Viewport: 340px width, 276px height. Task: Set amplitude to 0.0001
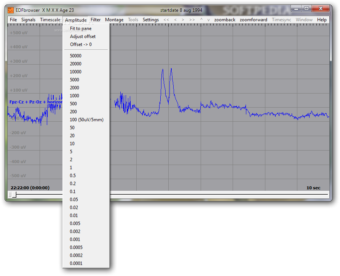[x=86, y=263]
